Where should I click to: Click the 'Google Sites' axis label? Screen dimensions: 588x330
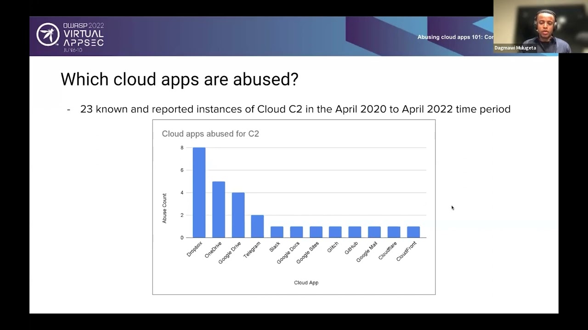(x=308, y=253)
